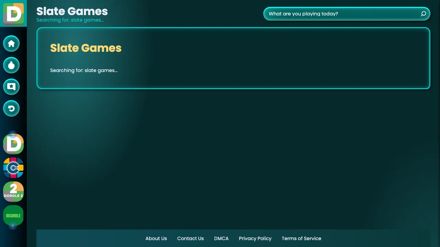440x247 pixels.
Task: Open the DMCA footer link
Action: point(221,238)
